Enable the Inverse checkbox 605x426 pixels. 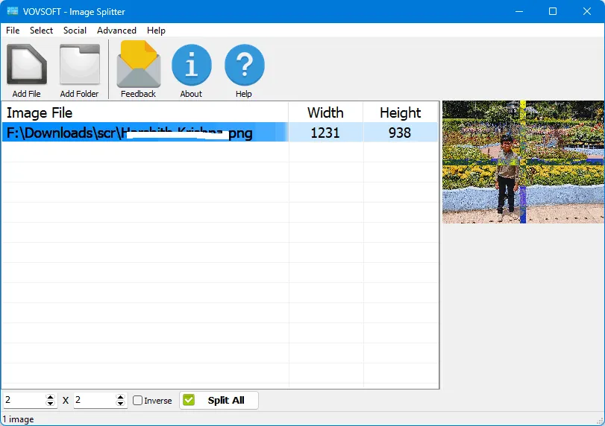click(x=138, y=401)
